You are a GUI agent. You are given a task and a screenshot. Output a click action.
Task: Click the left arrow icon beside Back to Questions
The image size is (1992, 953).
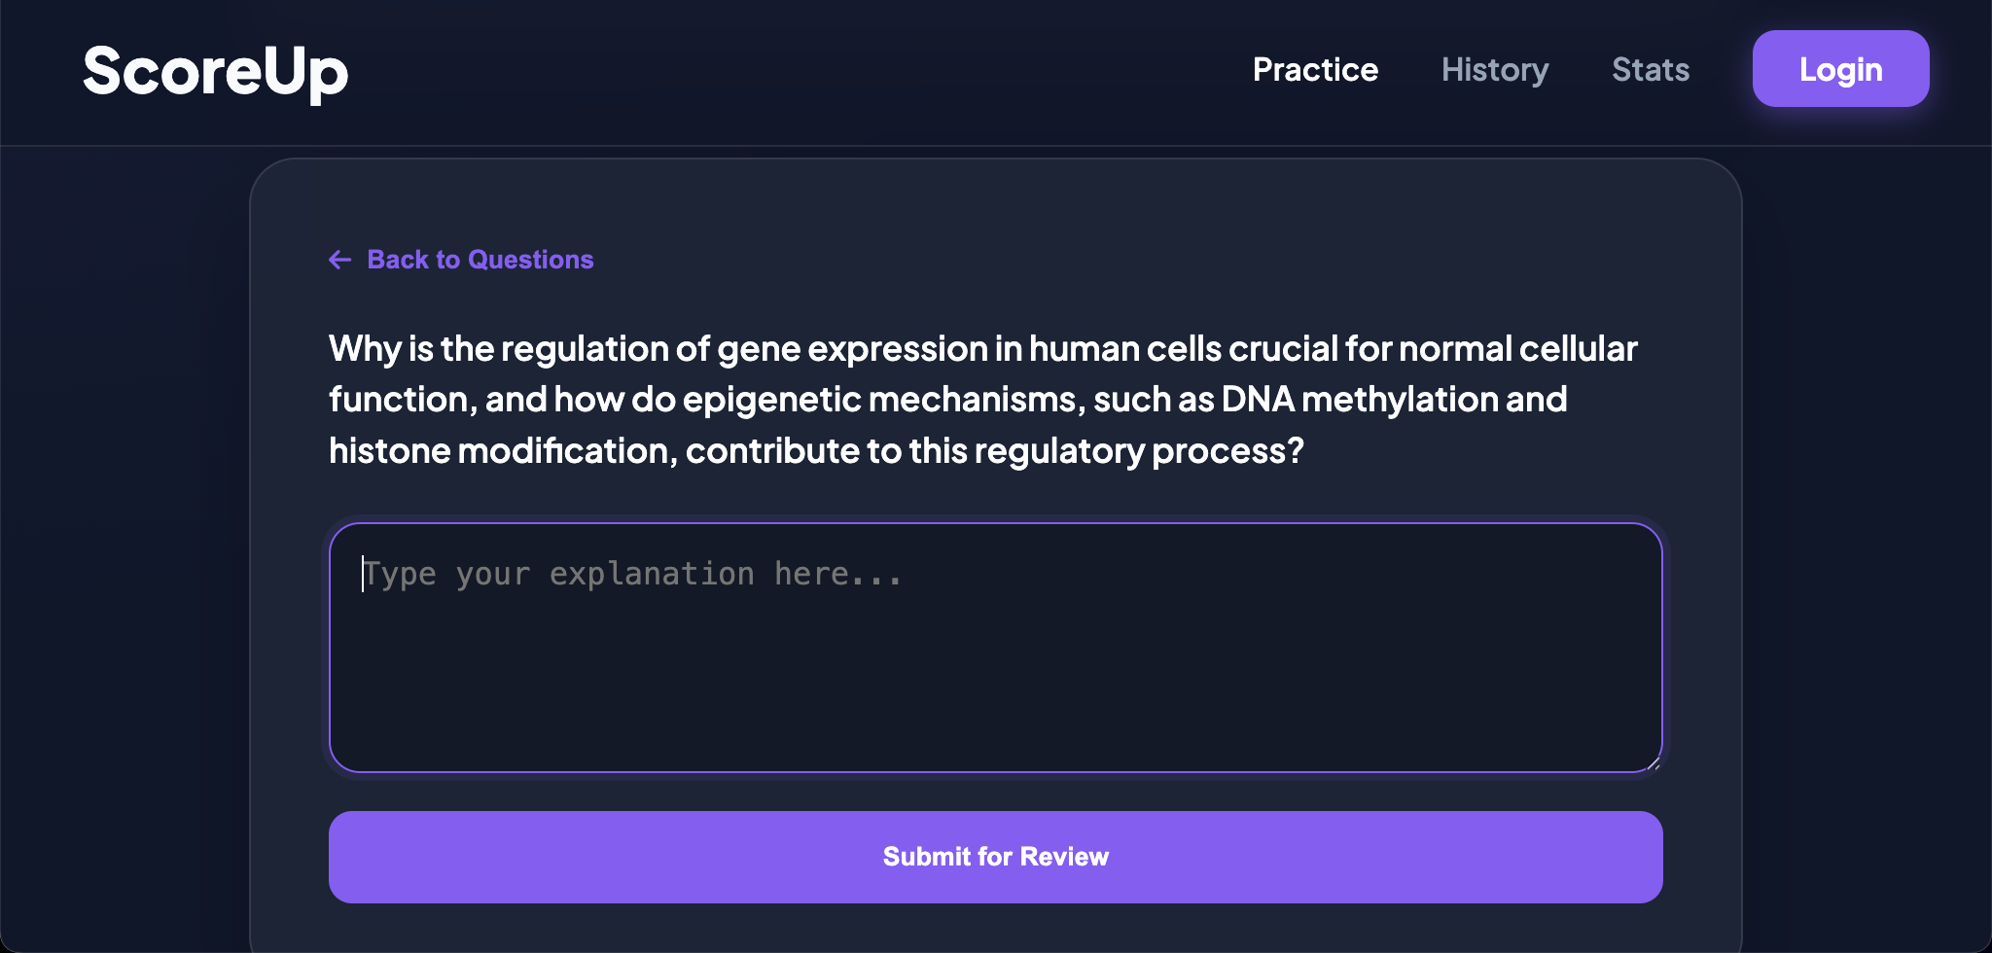(339, 260)
